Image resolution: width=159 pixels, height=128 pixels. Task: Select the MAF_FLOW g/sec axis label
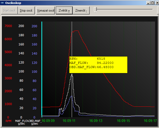click(21, 122)
